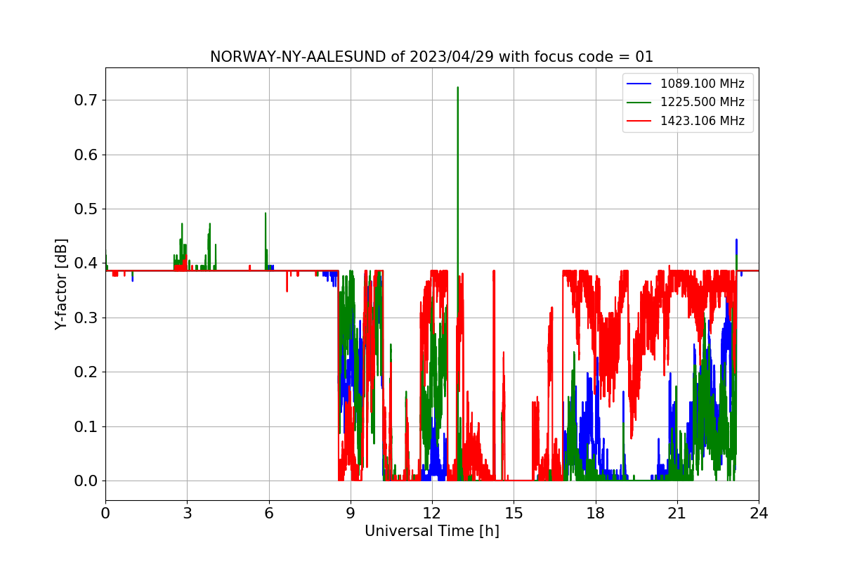Click the y-axis tick label 0.0
Viewport: 843px width, 562px height.
pyautogui.click(x=86, y=481)
